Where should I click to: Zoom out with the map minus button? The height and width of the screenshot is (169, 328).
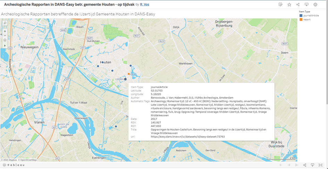click(5, 36)
